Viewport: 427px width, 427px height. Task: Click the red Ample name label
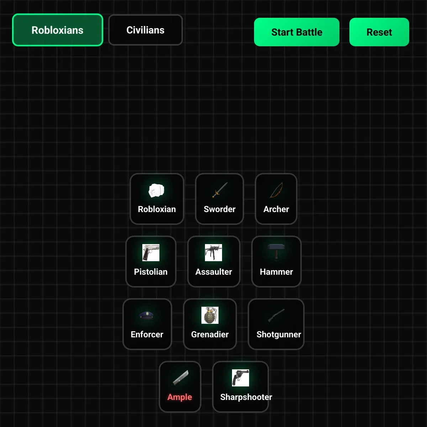point(180,397)
